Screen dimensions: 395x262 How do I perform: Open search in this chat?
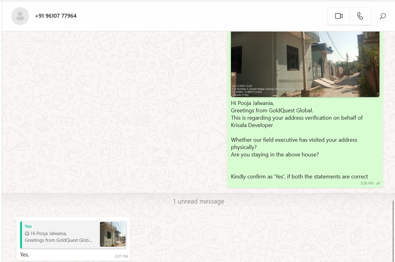point(382,16)
